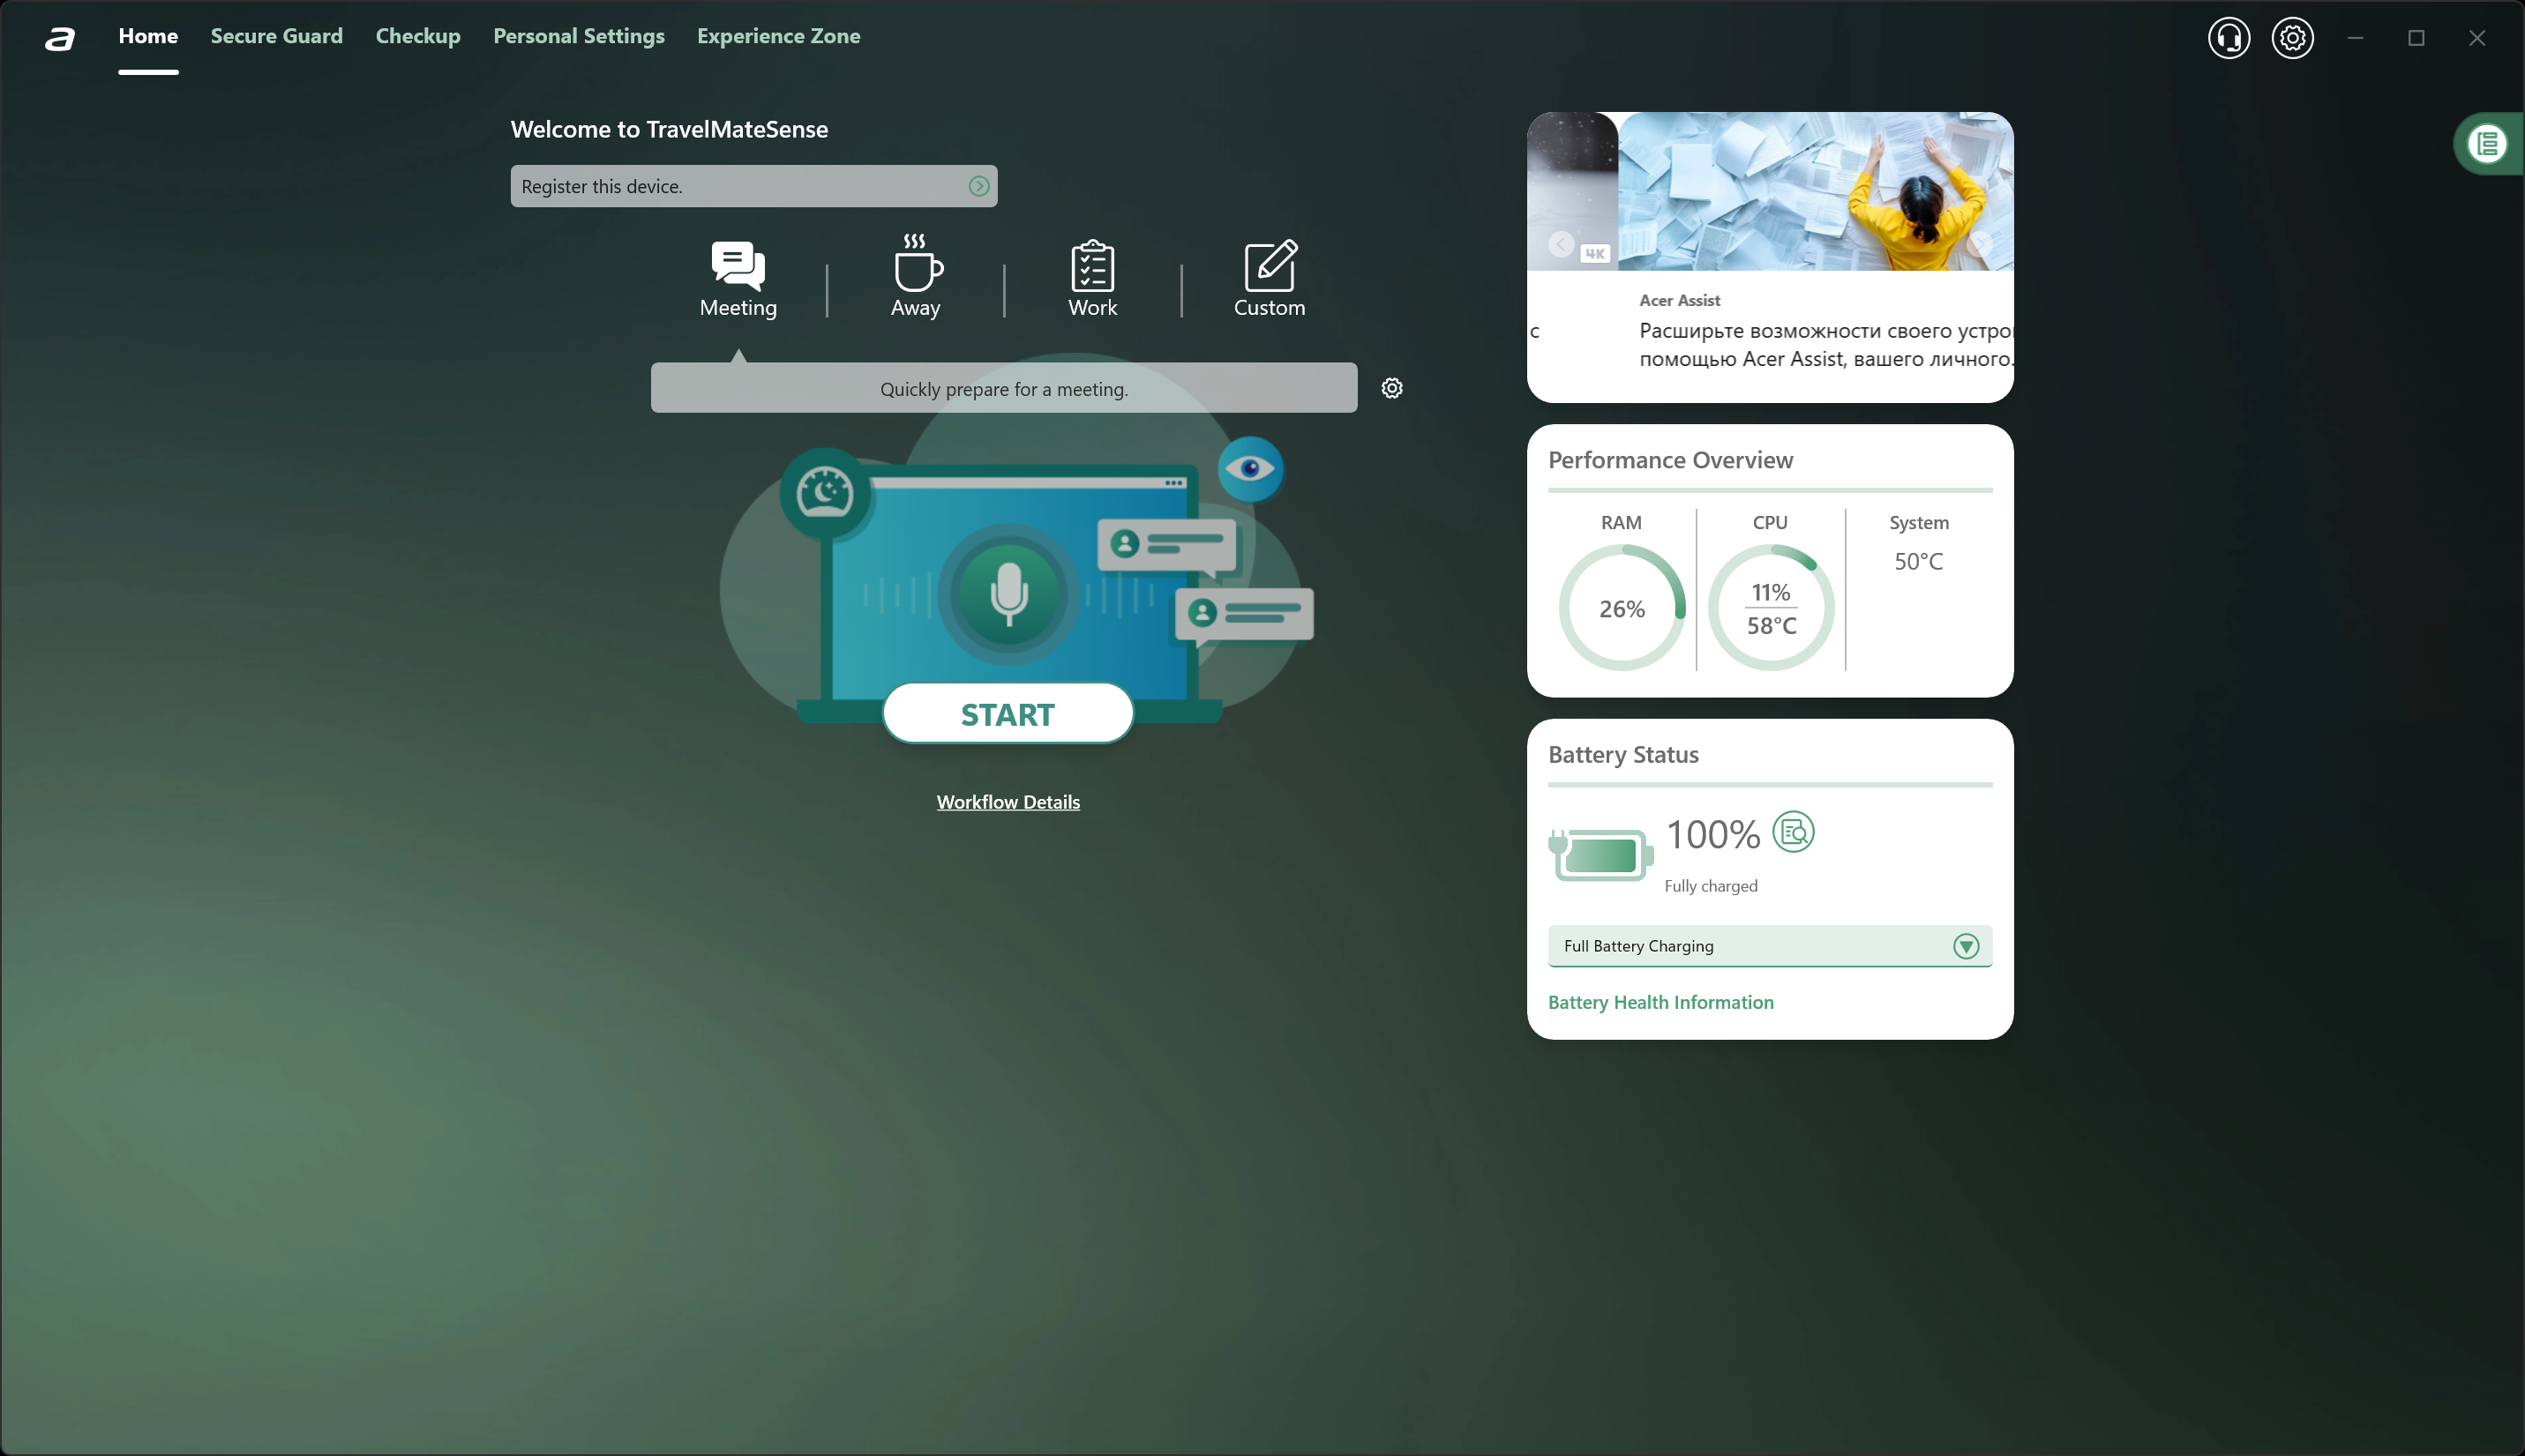Viewport: 2525px width, 1456px height.
Task: Click the Acer logo icon
Action: [x=60, y=38]
